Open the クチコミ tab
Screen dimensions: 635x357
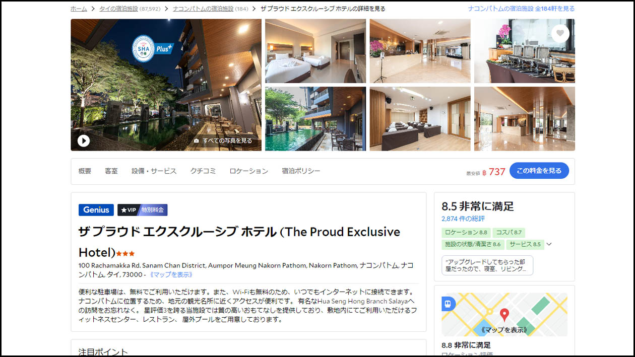(203, 171)
